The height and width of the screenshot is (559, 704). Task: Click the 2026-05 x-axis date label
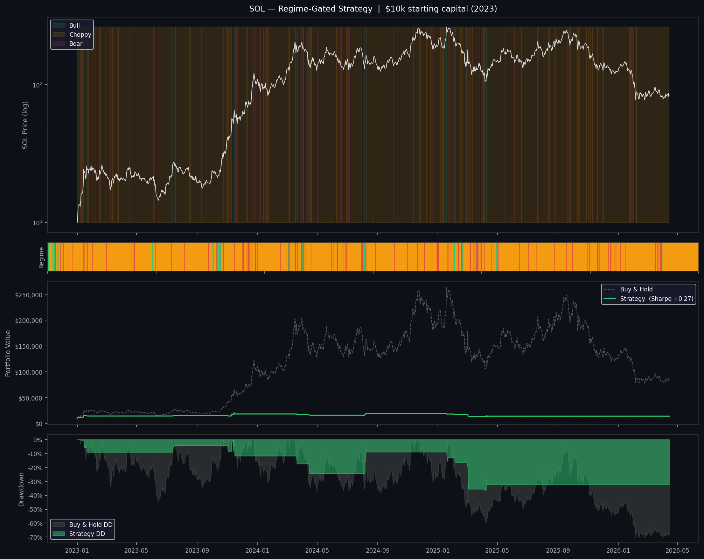click(677, 550)
